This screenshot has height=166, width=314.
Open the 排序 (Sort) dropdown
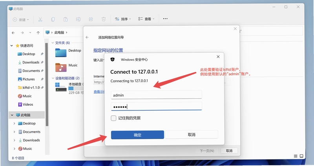click(x=123, y=19)
